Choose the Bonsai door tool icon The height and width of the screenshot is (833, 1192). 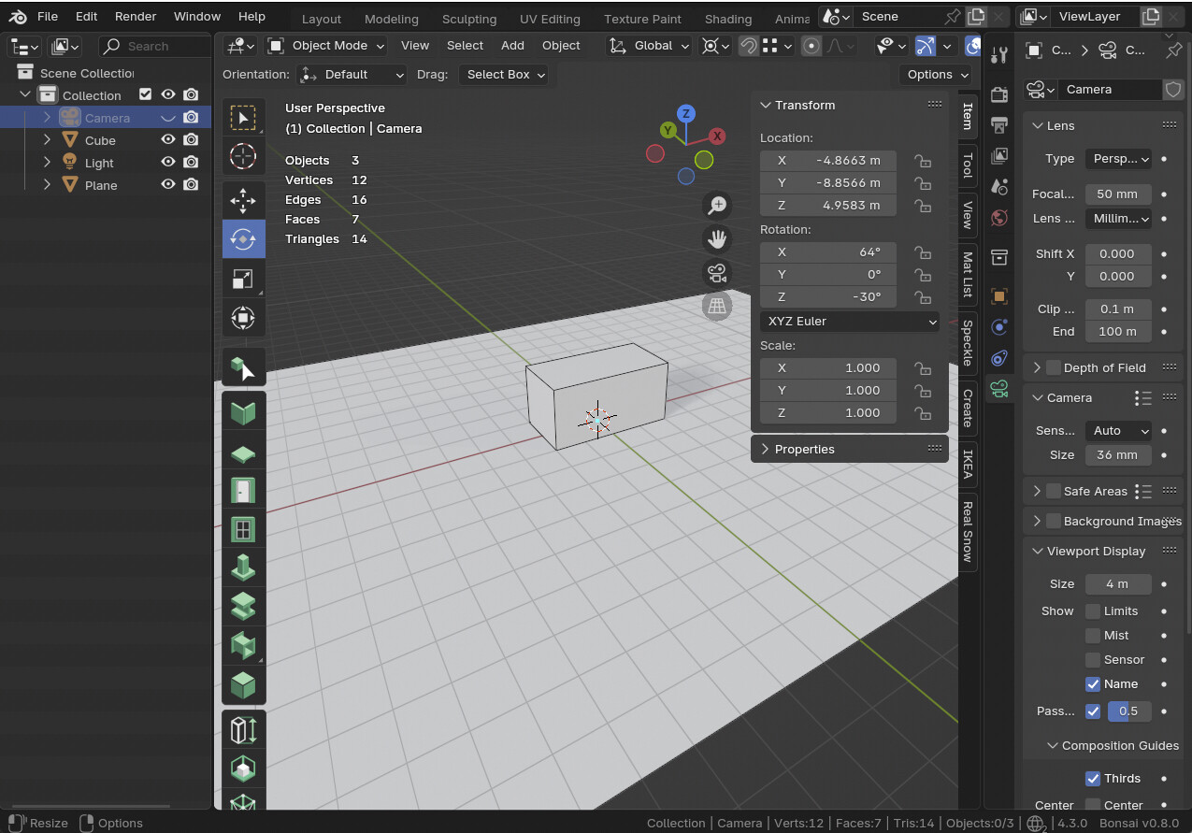click(x=243, y=491)
